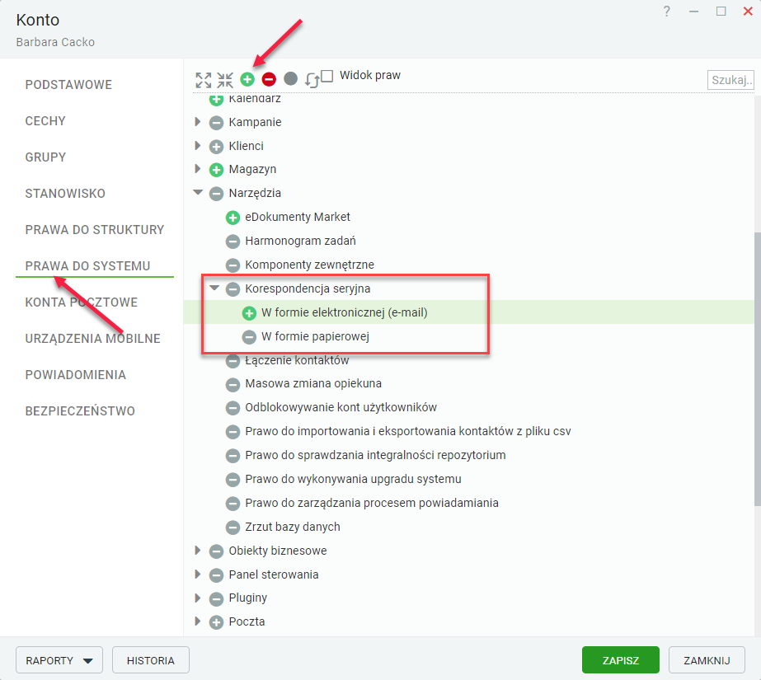Screen dimensions: 761x680
Task: Click the minus icon beside Pluginy
Action: [217, 599]
